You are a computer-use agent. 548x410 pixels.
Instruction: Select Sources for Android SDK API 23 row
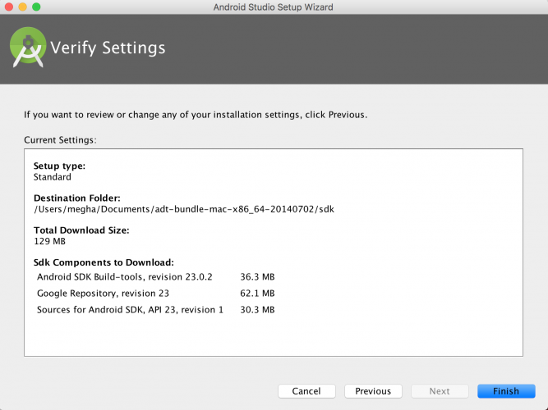point(156,309)
